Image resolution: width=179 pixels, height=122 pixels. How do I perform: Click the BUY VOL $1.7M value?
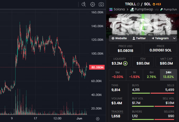(x=136, y=103)
